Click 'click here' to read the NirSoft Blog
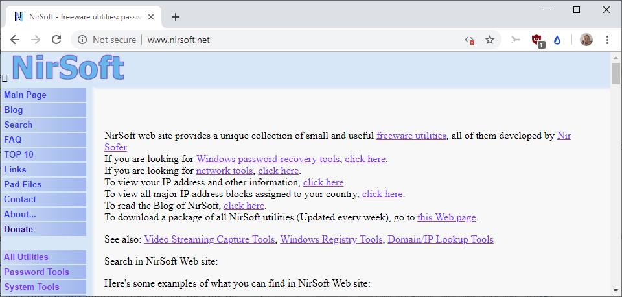 [244, 206]
